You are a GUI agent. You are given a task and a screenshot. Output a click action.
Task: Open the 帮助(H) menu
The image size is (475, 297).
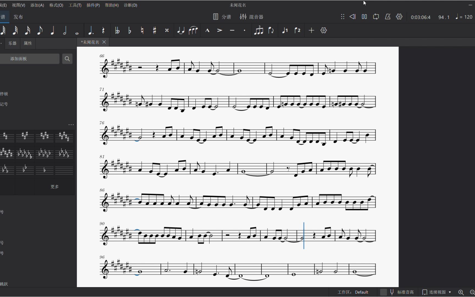click(112, 5)
